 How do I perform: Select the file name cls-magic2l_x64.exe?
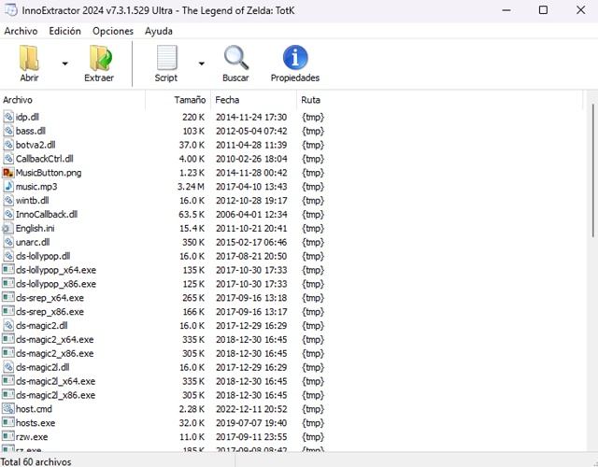click(56, 381)
